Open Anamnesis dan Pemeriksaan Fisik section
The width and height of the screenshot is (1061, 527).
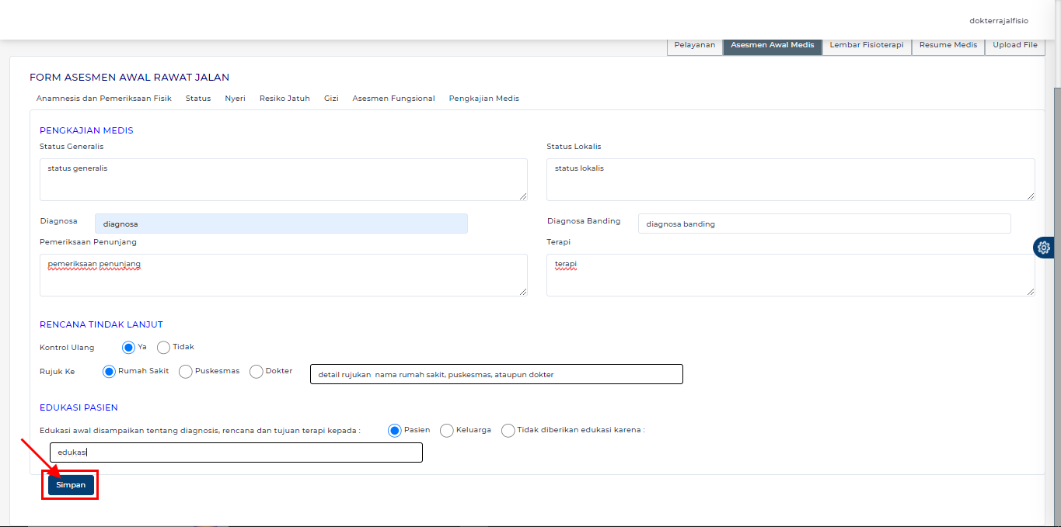pos(104,99)
